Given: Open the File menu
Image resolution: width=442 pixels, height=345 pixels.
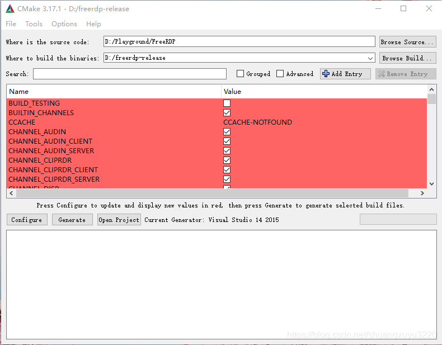Looking at the screenshot, I should coord(11,23).
